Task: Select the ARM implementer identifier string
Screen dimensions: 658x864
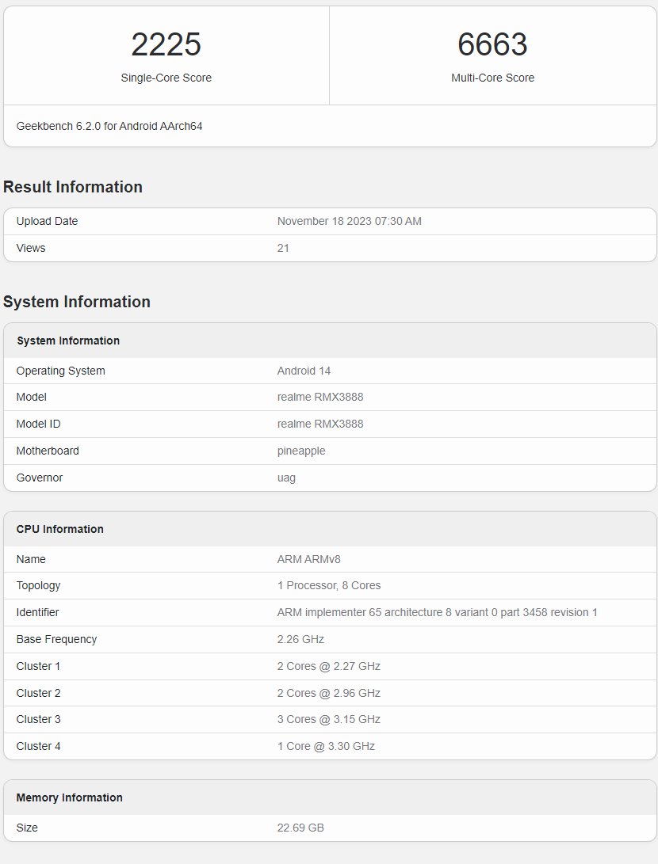Action: [x=437, y=612]
